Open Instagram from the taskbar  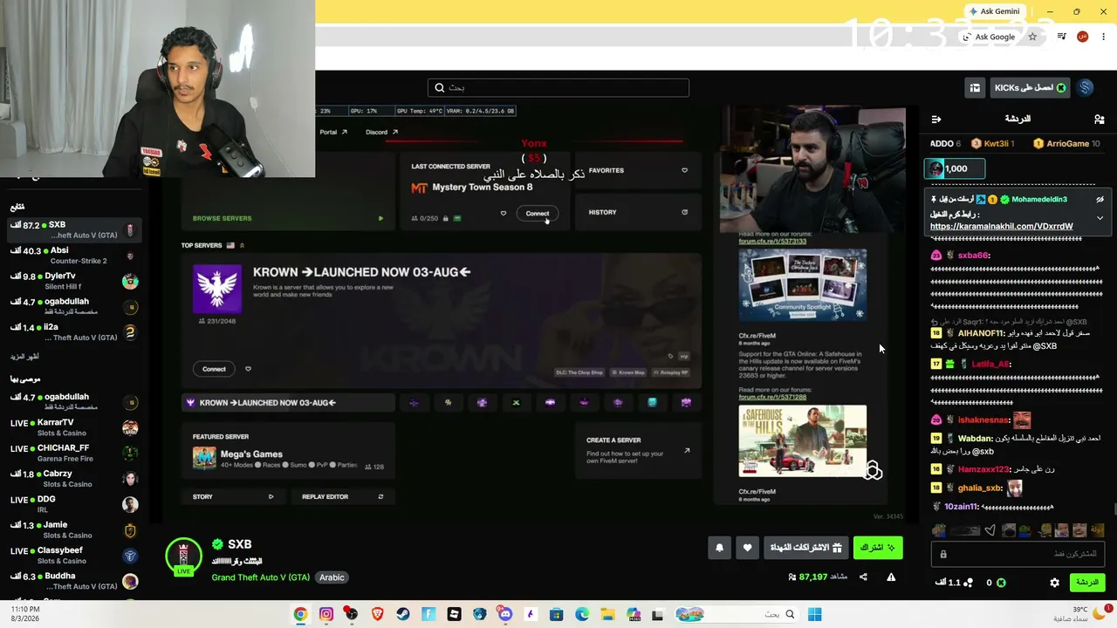pyautogui.click(x=326, y=614)
